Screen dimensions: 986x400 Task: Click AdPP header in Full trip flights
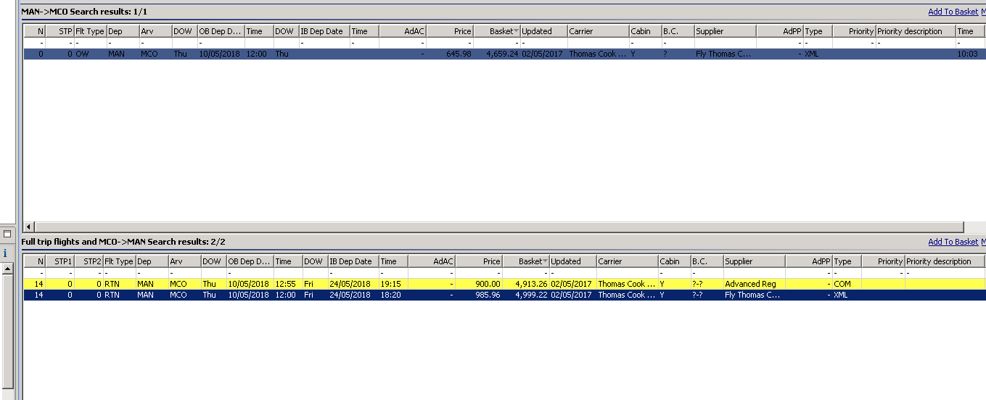809,261
